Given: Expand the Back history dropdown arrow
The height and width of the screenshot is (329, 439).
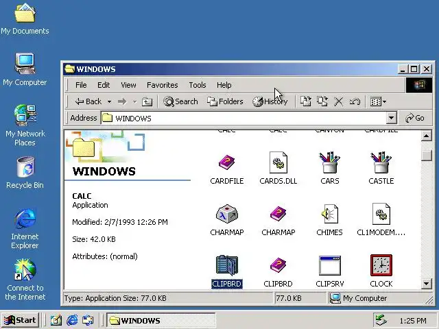Looking at the screenshot, I should point(110,102).
